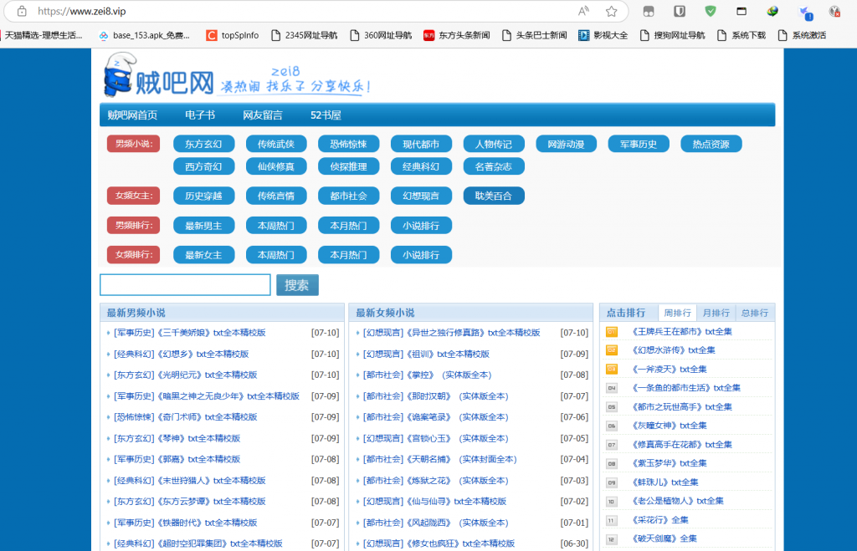Open the IDM download manager extension icon

772,11
